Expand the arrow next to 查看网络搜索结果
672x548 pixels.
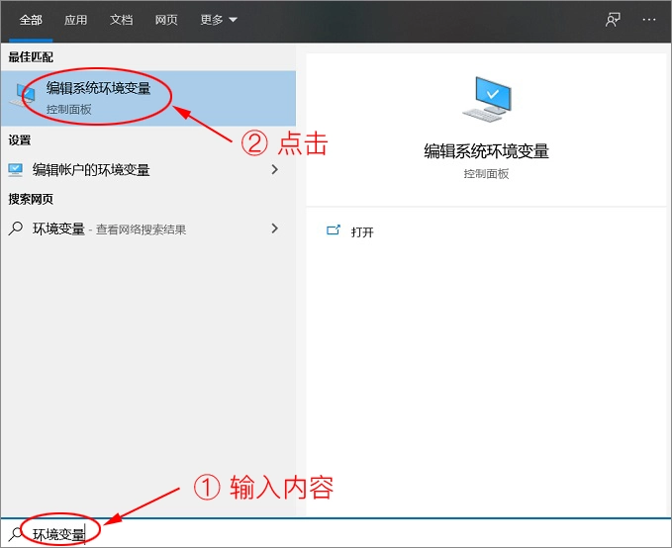pos(275,228)
